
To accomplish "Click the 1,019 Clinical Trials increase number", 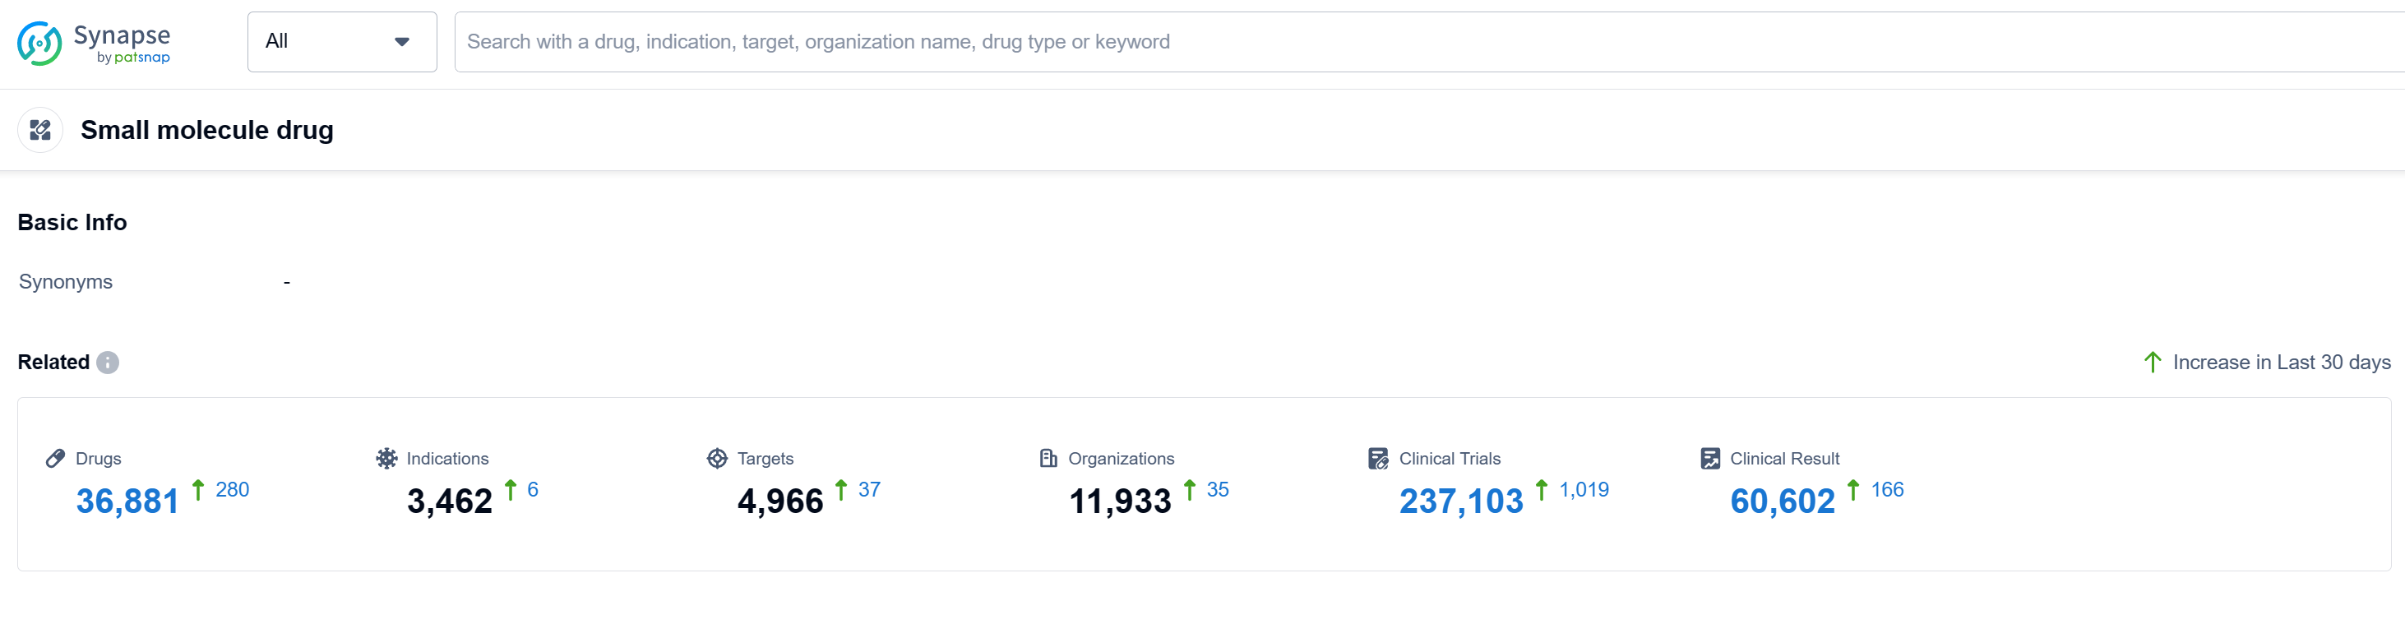I will [x=1584, y=489].
